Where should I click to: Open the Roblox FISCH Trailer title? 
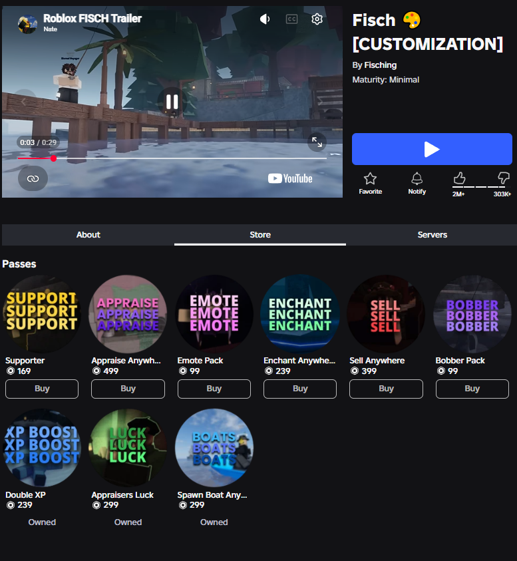pos(92,18)
